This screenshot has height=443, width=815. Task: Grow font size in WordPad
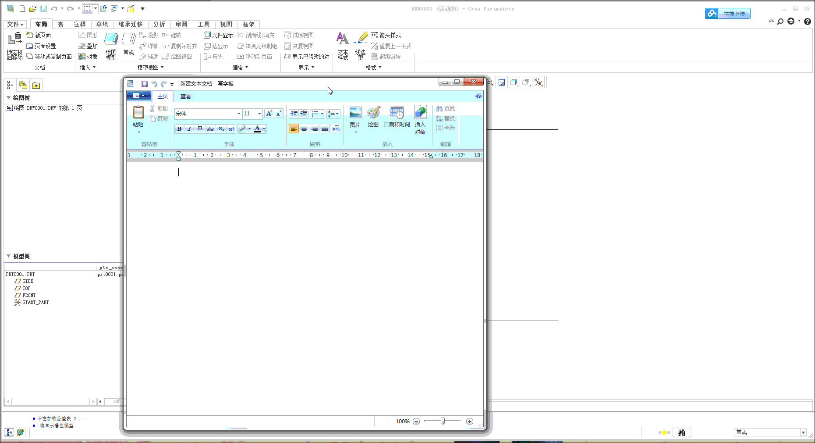click(269, 114)
